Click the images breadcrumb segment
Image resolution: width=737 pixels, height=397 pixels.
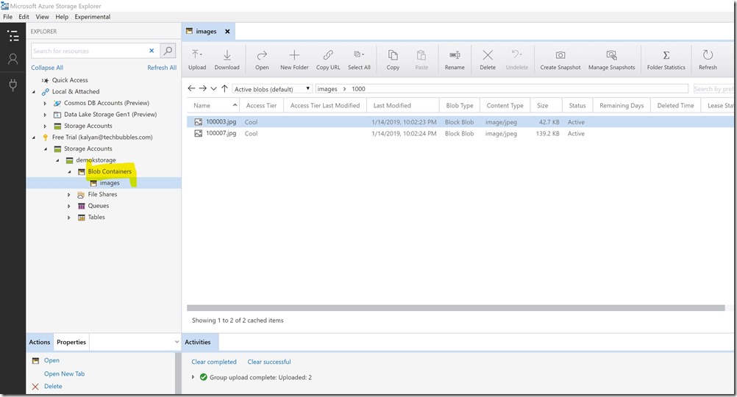pyautogui.click(x=327, y=89)
